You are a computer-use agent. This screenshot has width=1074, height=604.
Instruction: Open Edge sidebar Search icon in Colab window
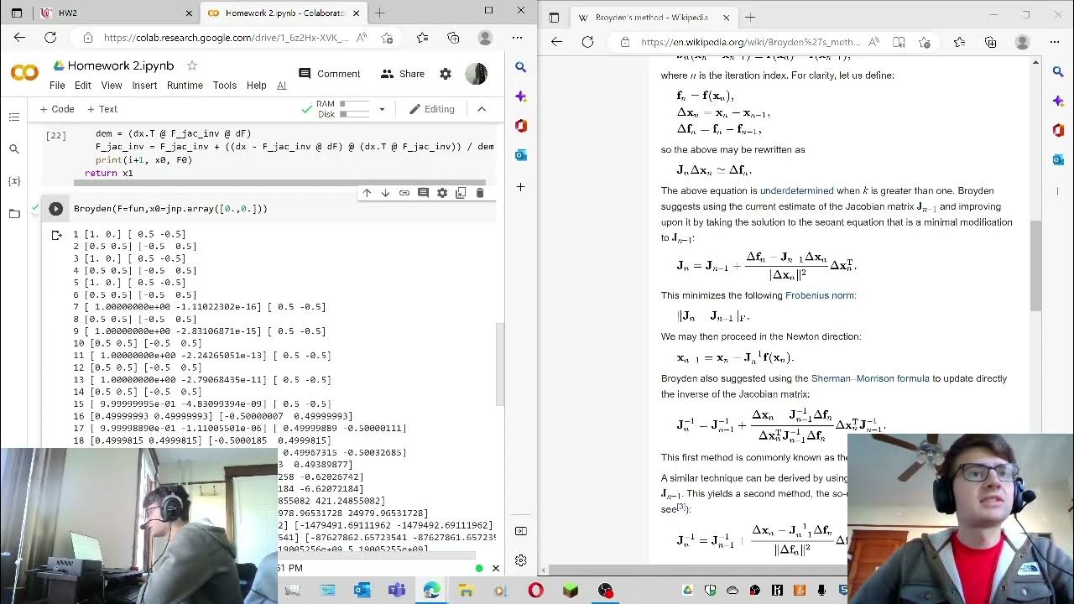(x=520, y=67)
